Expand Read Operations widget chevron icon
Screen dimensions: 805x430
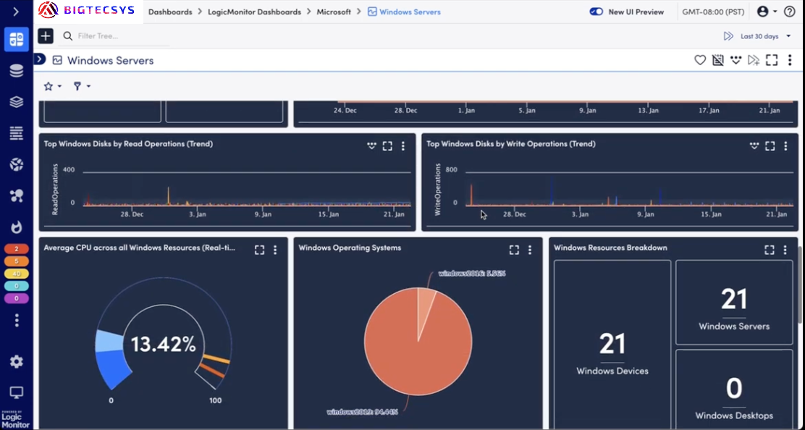pos(371,146)
